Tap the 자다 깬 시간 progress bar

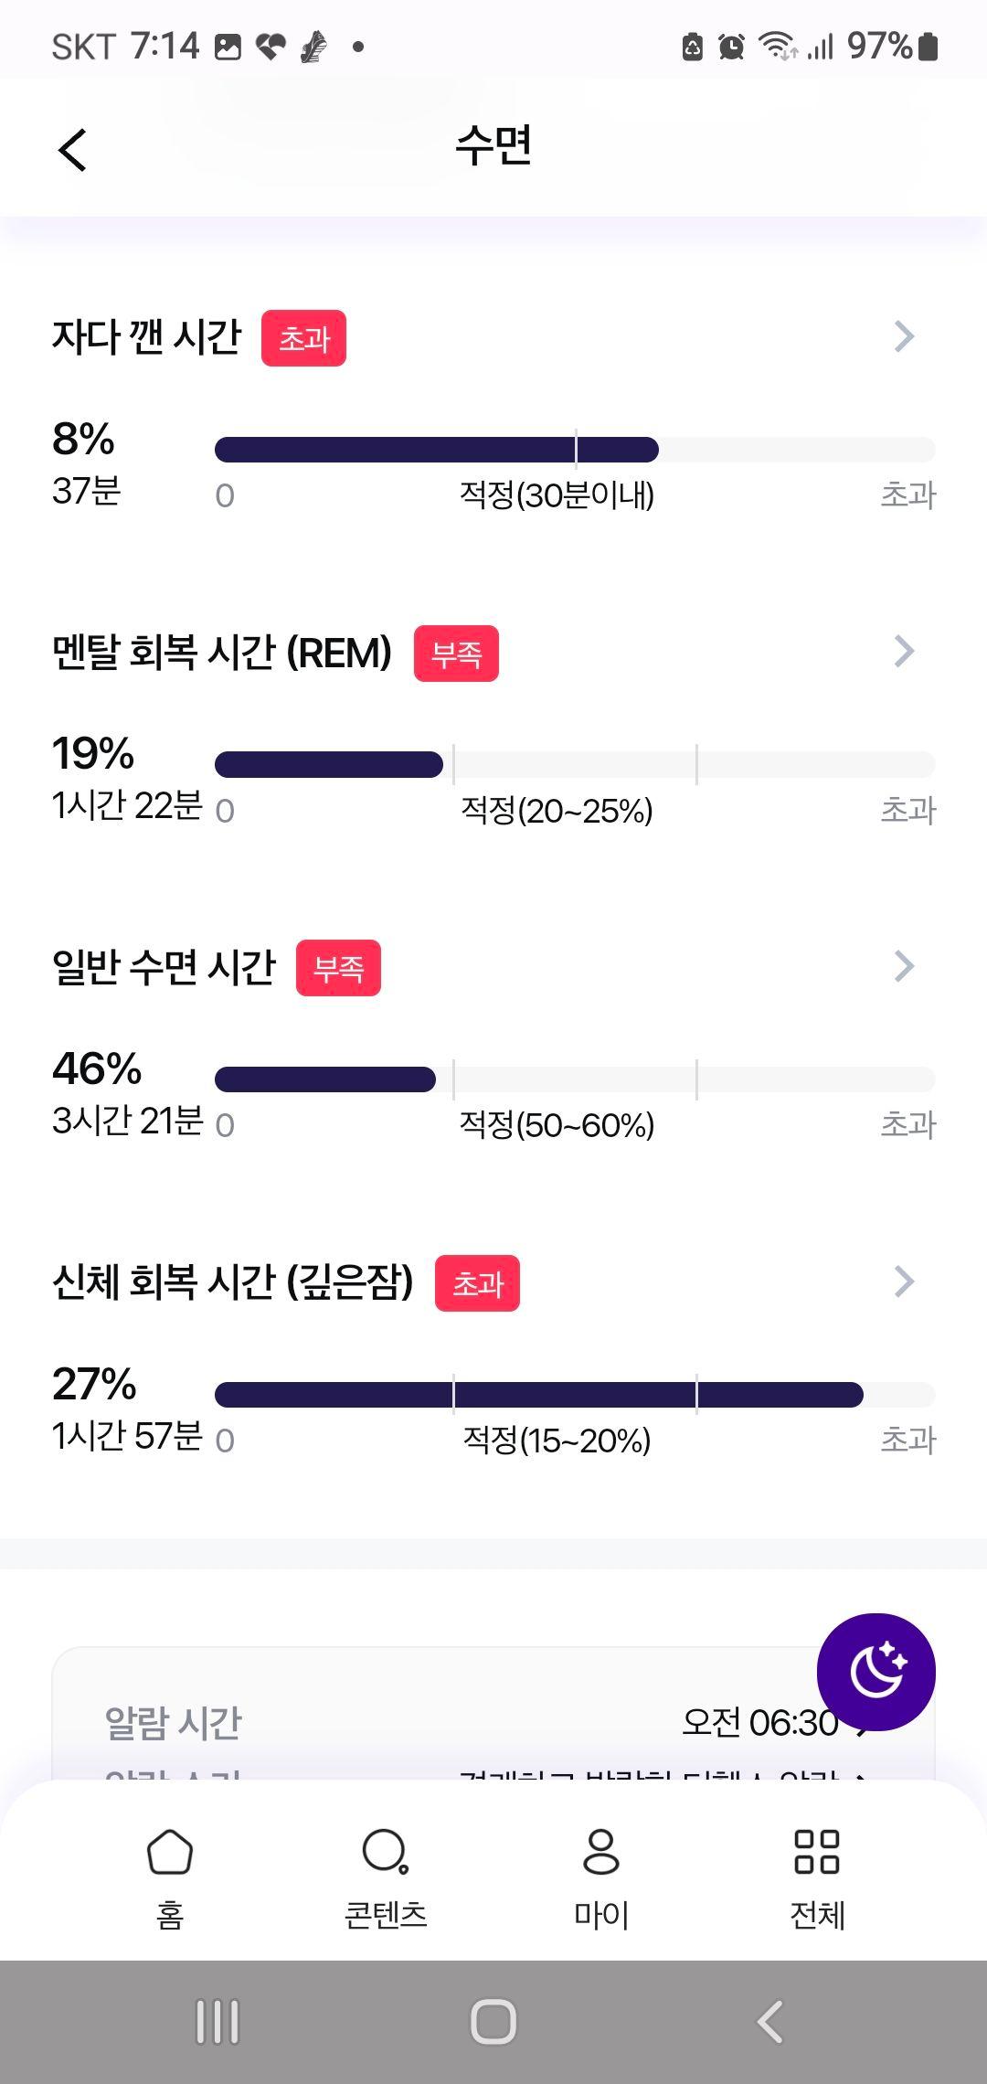pos(575,450)
